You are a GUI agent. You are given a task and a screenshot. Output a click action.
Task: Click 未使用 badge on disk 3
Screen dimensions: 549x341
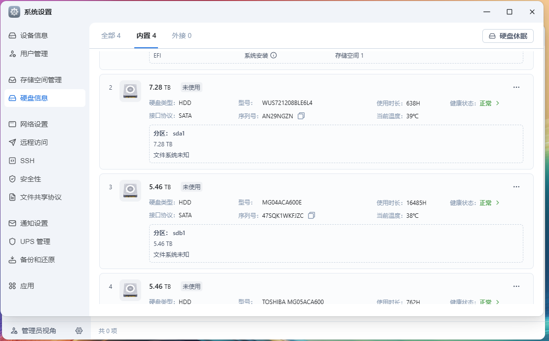tap(192, 187)
